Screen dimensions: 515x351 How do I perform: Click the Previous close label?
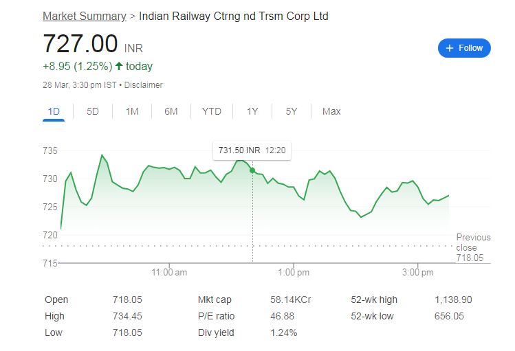pyautogui.click(x=473, y=242)
